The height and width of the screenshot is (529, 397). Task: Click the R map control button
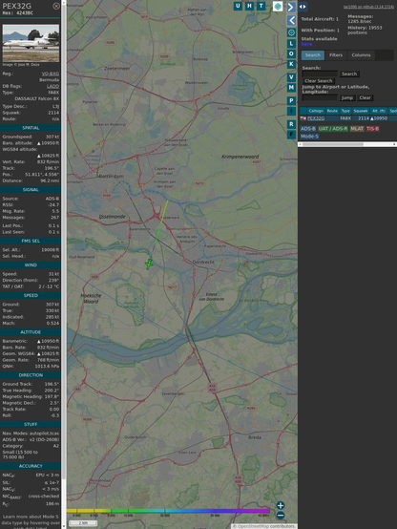pyautogui.click(x=291, y=124)
